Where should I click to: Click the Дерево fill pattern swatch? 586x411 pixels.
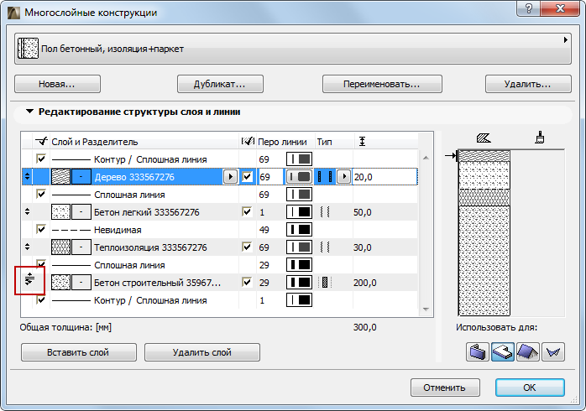click(x=60, y=177)
